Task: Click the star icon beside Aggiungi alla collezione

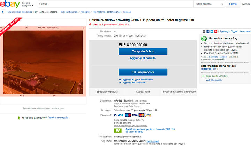Action: (120, 83)
